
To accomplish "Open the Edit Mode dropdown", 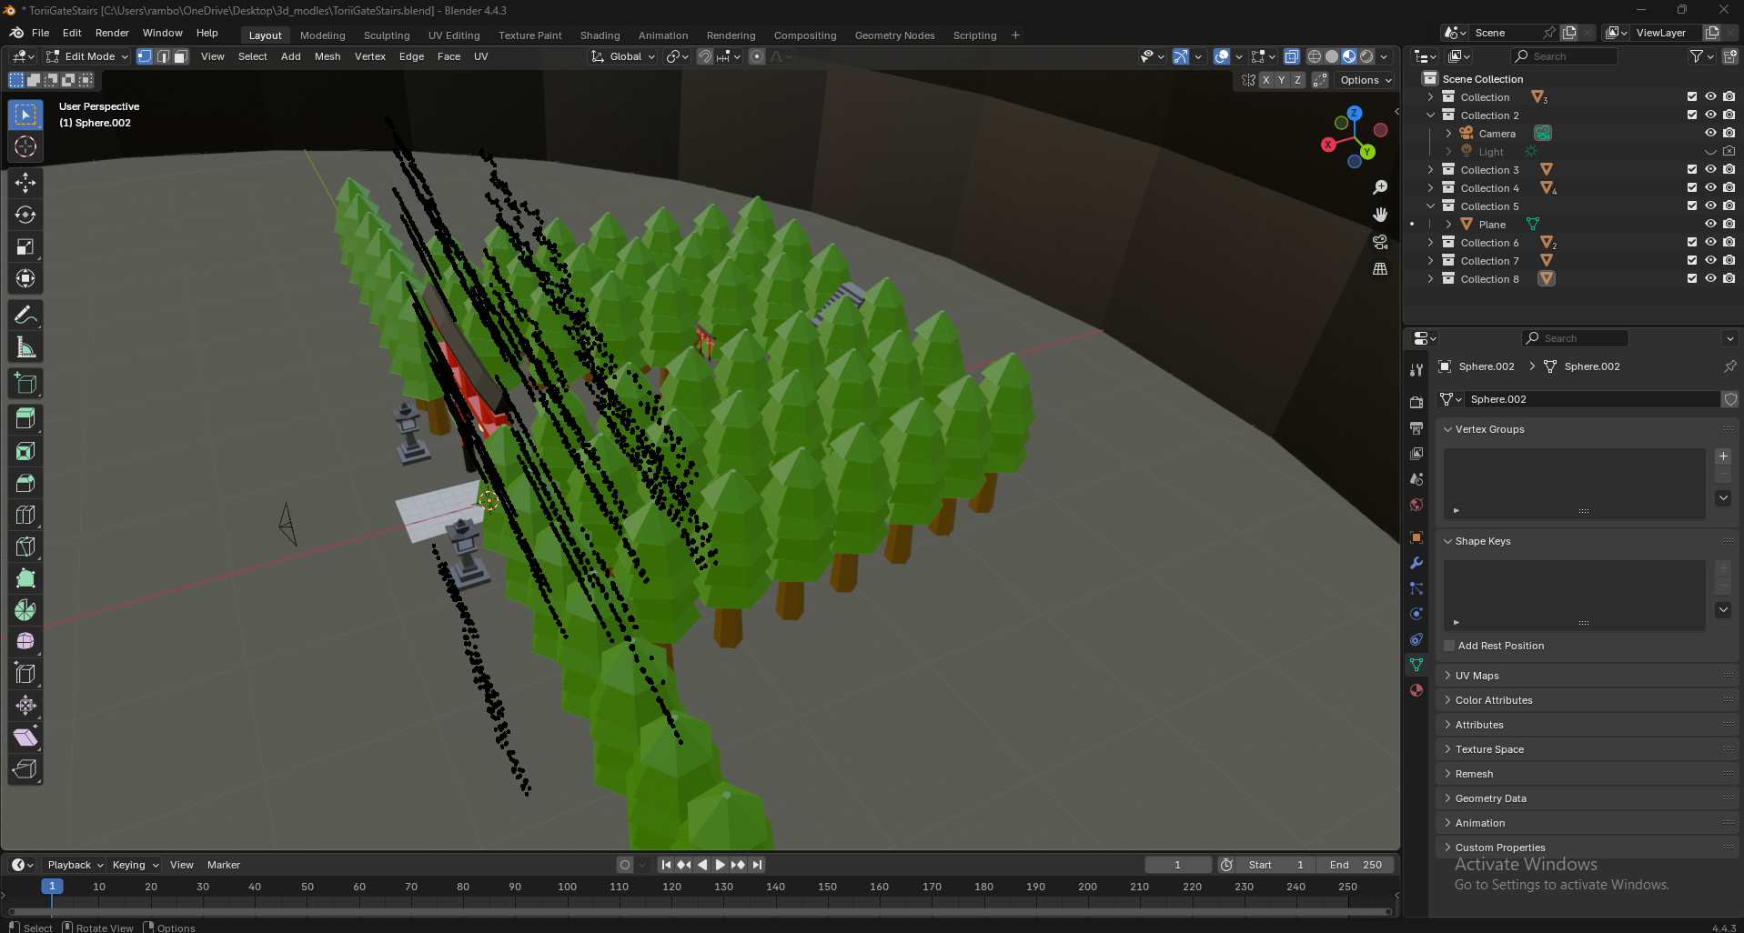I will [x=87, y=56].
